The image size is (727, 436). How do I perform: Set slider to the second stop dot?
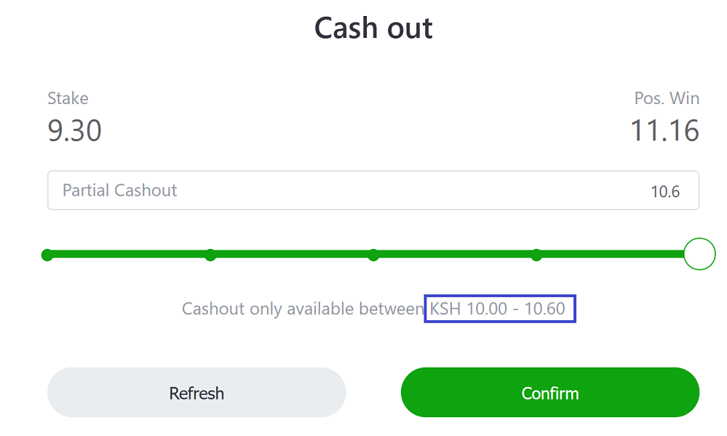pyautogui.click(x=210, y=255)
